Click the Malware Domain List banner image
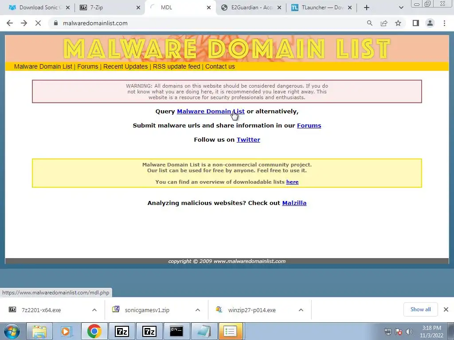The image size is (454, 340). (227, 49)
